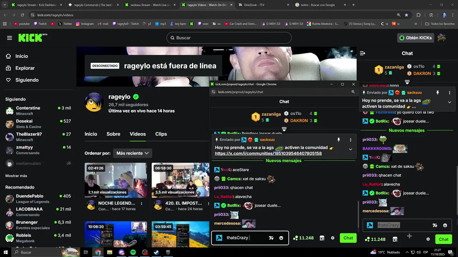Zoom icon in popout window address bar
Viewport: 458px width, 257px height.
(x=353, y=92)
